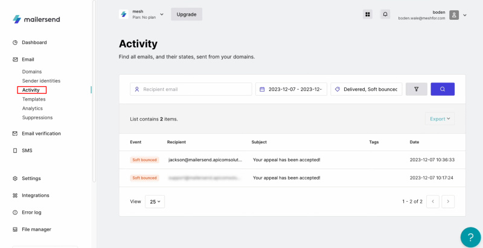Open the date range picker field
483x248 pixels.
click(x=291, y=89)
